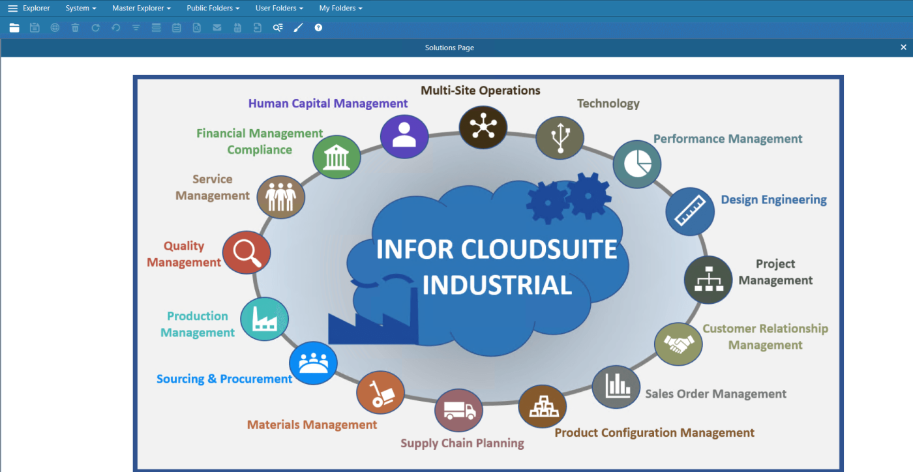This screenshot has height=472, width=913.
Task: Click the Supply Chain Planning truck icon
Action: click(459, 411)
